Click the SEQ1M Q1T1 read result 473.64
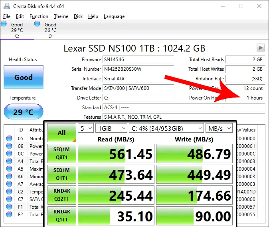 pyautogui.click(x=116, y=174)
